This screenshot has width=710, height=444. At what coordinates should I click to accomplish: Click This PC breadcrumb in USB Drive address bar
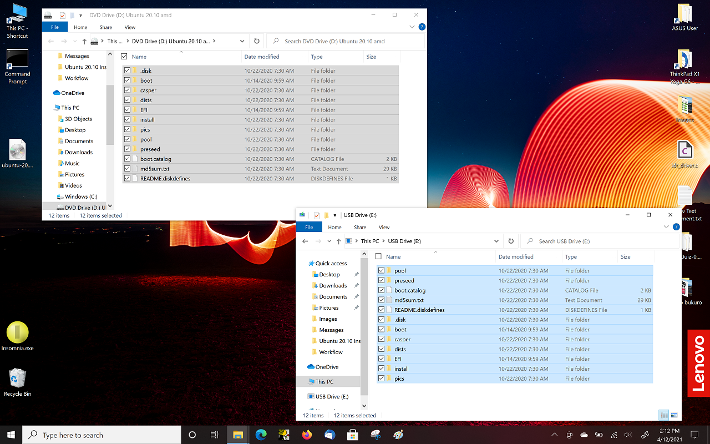tap(370, 241)
